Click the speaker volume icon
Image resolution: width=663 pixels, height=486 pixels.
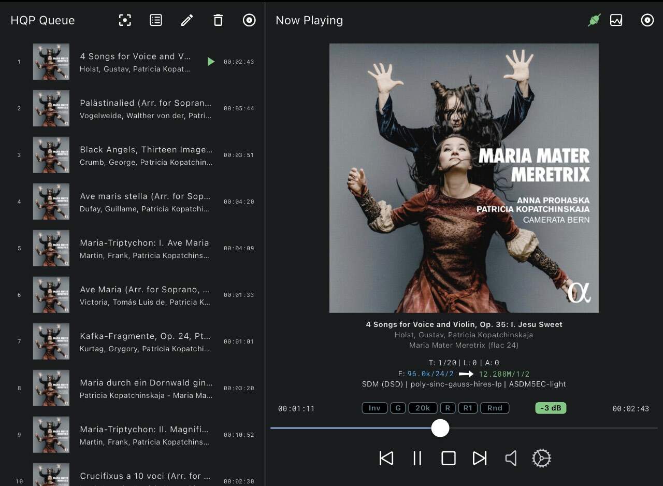pyautogui.click(x=511, y=458)
